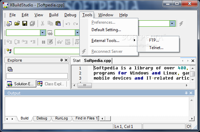Open the Debug menu
Screen dimensions: 200x132
coord(70,15)
